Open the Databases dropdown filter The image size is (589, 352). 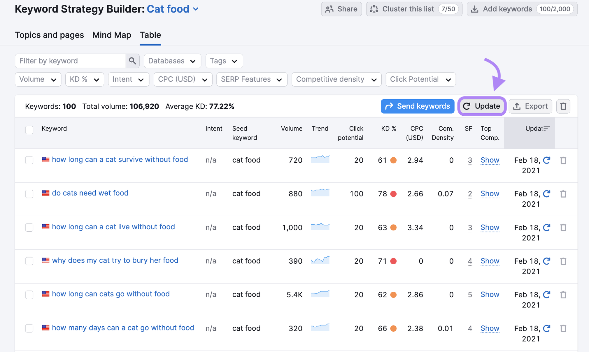pos(172,61)
